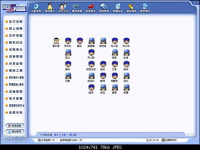Select the teacher avatar with suit
The height and width of the screenshot is (150, 200).
click(56, 41)
